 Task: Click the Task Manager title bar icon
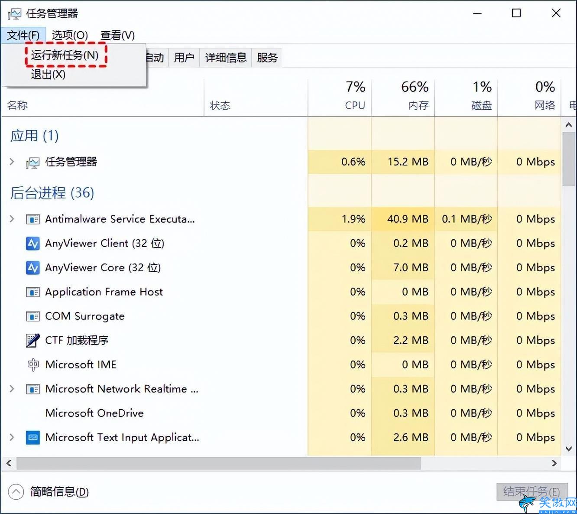pos(14,14)
